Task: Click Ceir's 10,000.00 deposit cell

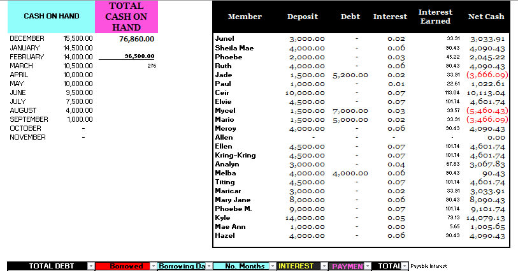Action: (x=305, y=93)
